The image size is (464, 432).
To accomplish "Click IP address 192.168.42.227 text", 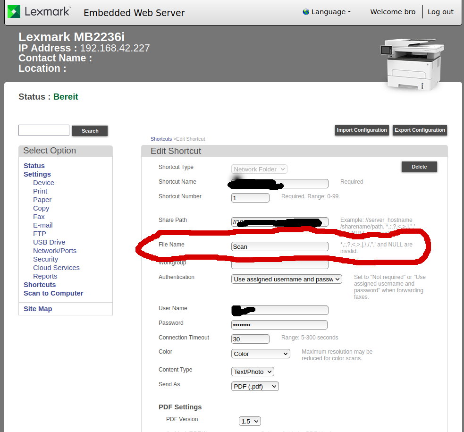I will tap(115, 48).
